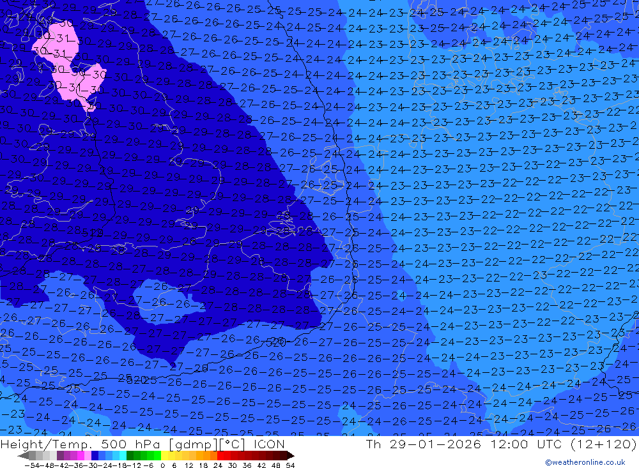
Task: Pick the yellow legend swatch at 0
Action: coord(165,456)
